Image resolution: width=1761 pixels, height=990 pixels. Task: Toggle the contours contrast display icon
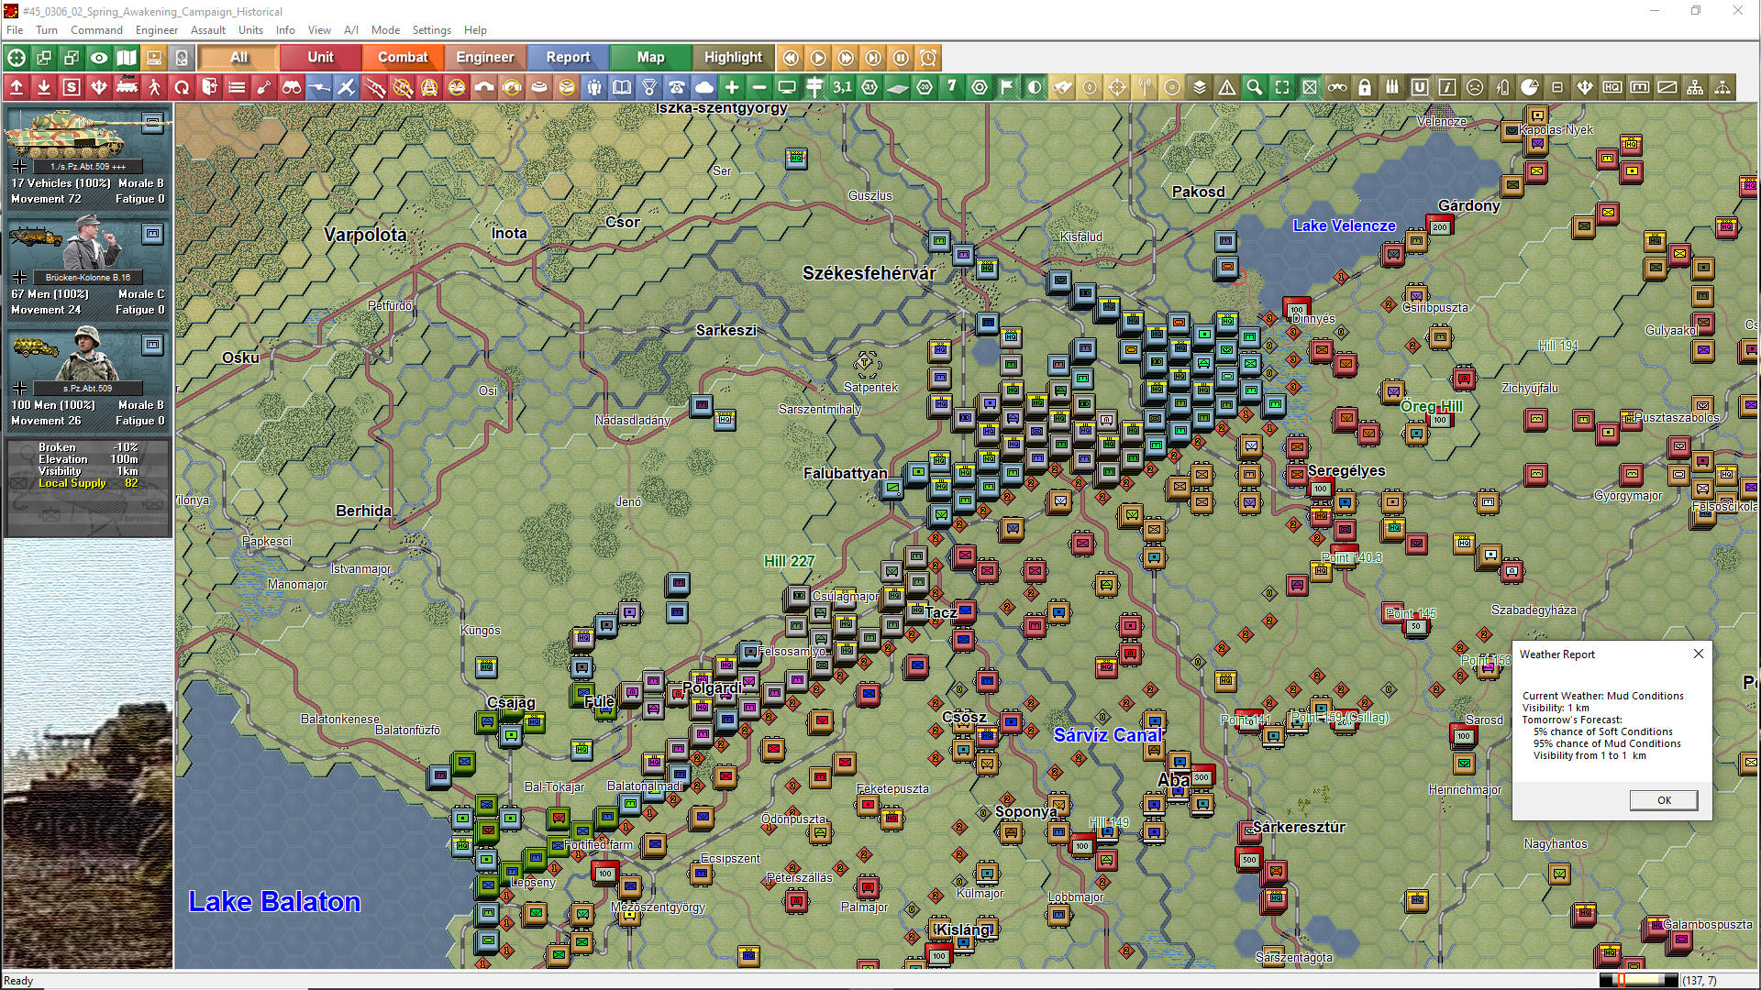coord(1035,87)
